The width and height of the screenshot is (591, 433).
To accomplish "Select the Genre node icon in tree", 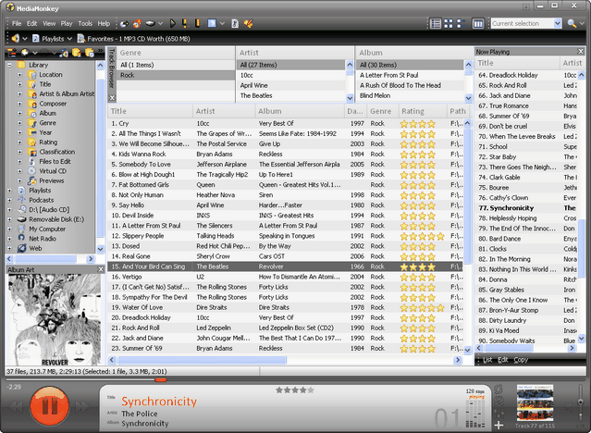I will tap(32, 123).
